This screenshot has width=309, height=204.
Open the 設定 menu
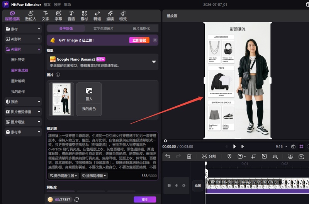57,5
